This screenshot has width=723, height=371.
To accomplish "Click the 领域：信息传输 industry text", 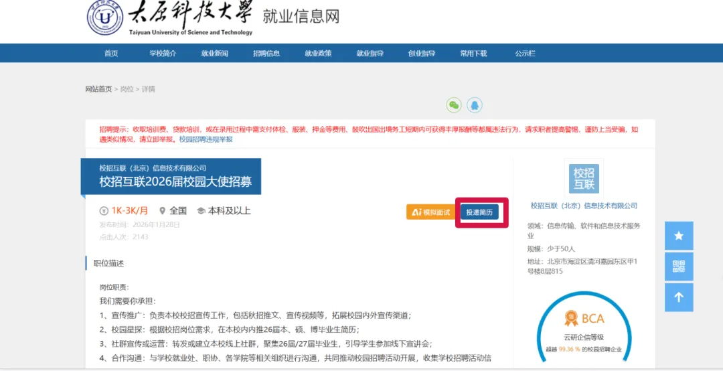I will [x=584, y=231].
